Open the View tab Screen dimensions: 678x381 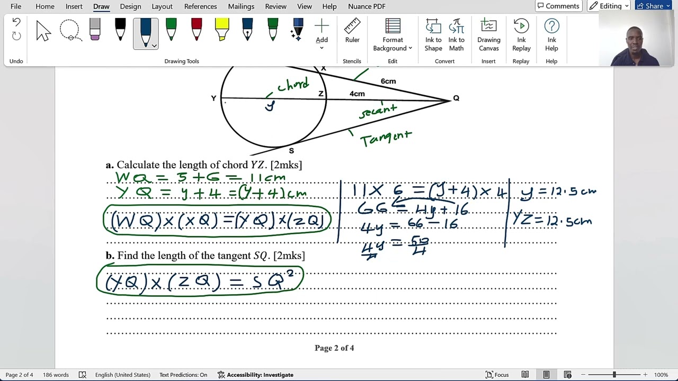(305, 6)
